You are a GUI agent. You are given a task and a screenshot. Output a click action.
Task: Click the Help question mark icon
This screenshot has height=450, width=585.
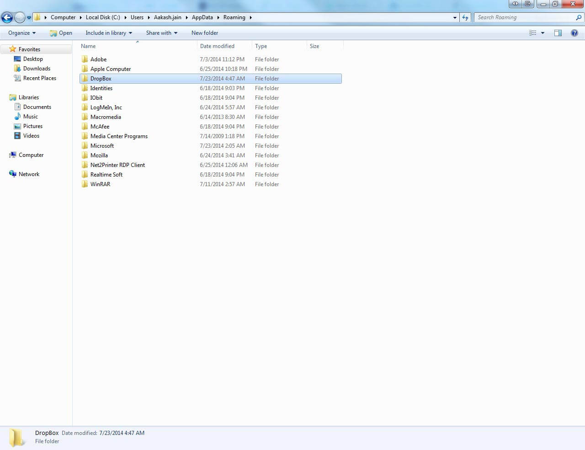click(x=574, y=33)
